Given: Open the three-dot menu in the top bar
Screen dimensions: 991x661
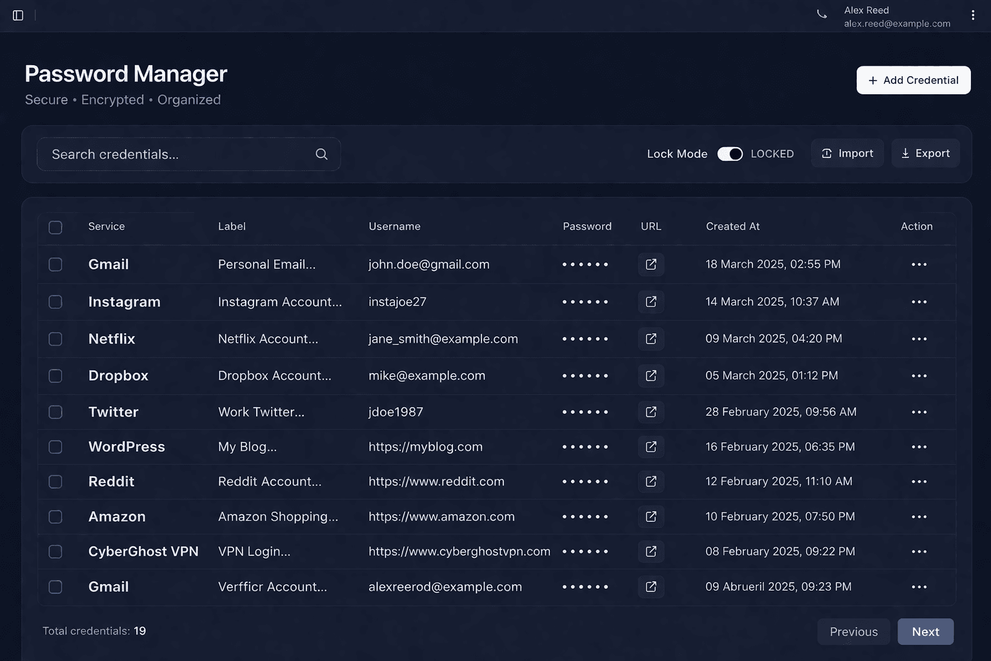Looking at the screenshot, I should 974,14.
